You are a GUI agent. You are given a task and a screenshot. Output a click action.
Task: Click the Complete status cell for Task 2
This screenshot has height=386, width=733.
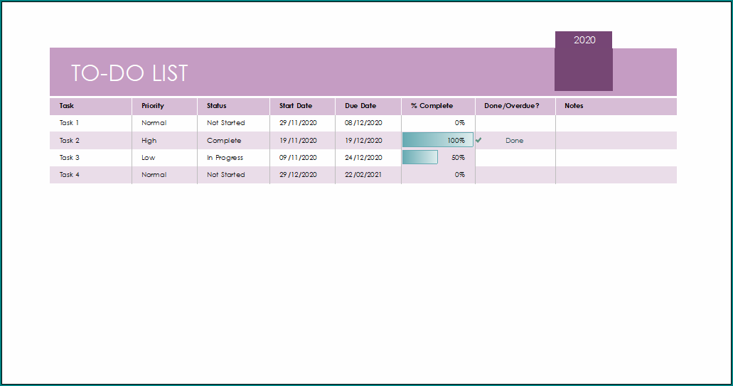pos(224,141)
